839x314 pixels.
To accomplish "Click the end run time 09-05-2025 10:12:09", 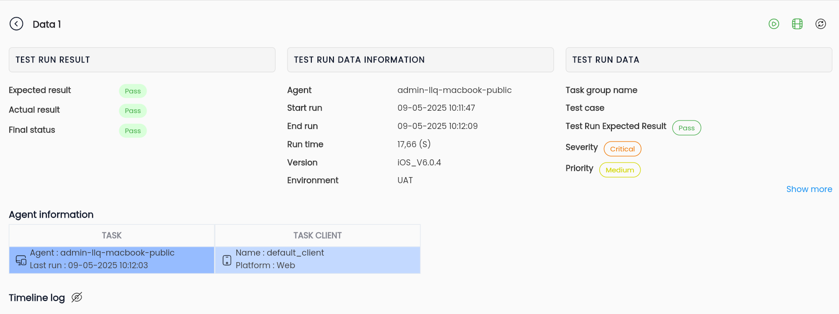I will [438, 126].
